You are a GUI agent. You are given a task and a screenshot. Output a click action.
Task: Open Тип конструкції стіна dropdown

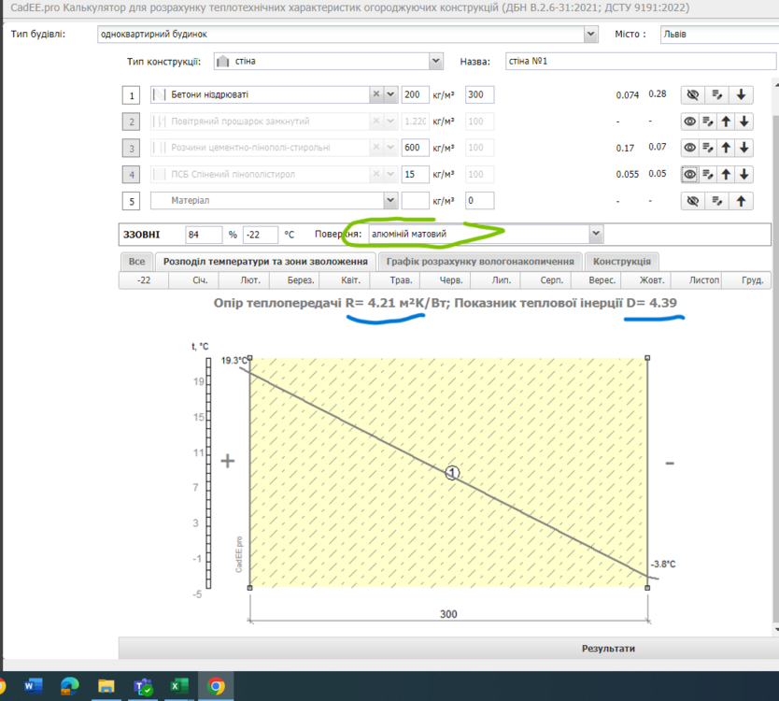[435, 61]
